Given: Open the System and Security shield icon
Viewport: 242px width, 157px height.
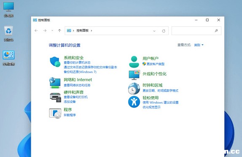Looking at the screenshot, I should pos(55,62).
